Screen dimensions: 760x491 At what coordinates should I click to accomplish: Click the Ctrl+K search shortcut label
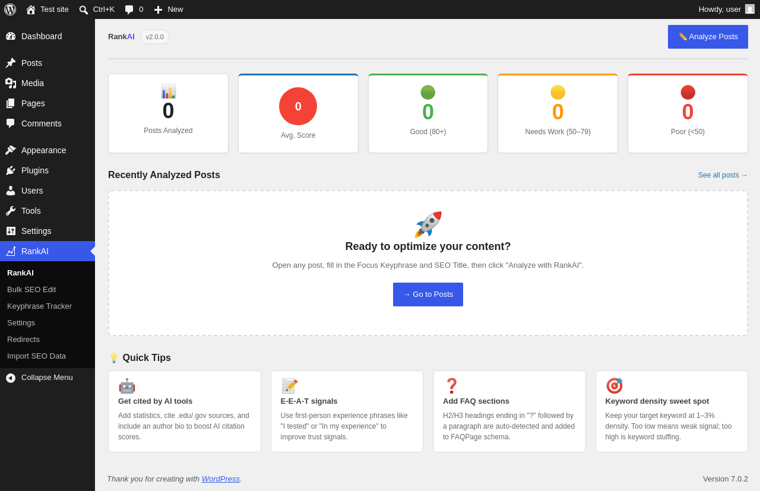click(x=104, y=9)
